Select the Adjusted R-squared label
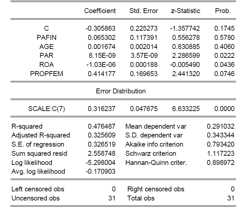Image resolution: width=240 pixels, height=208 pixels. pyautogui.click(x=40, y=135)
